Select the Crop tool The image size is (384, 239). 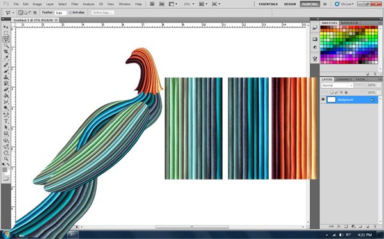click(6, 52)
